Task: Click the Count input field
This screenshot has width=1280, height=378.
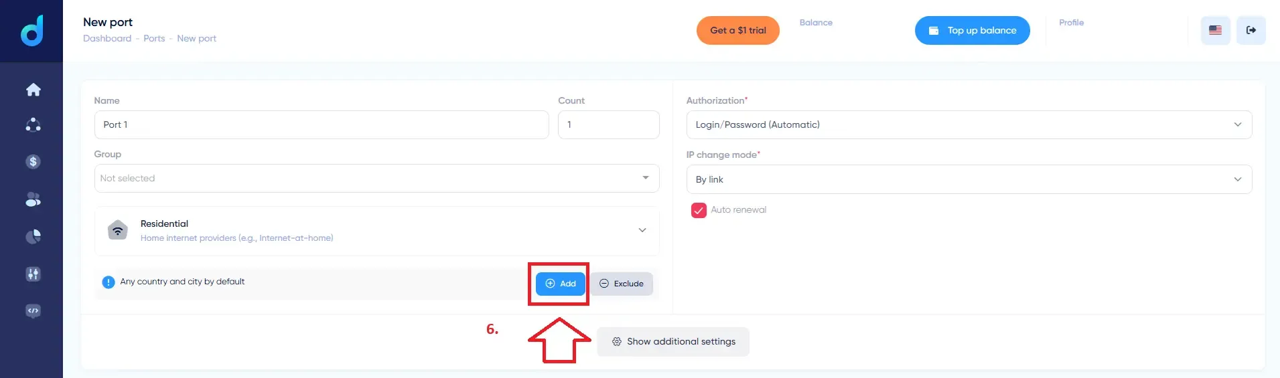Action: 608,125
